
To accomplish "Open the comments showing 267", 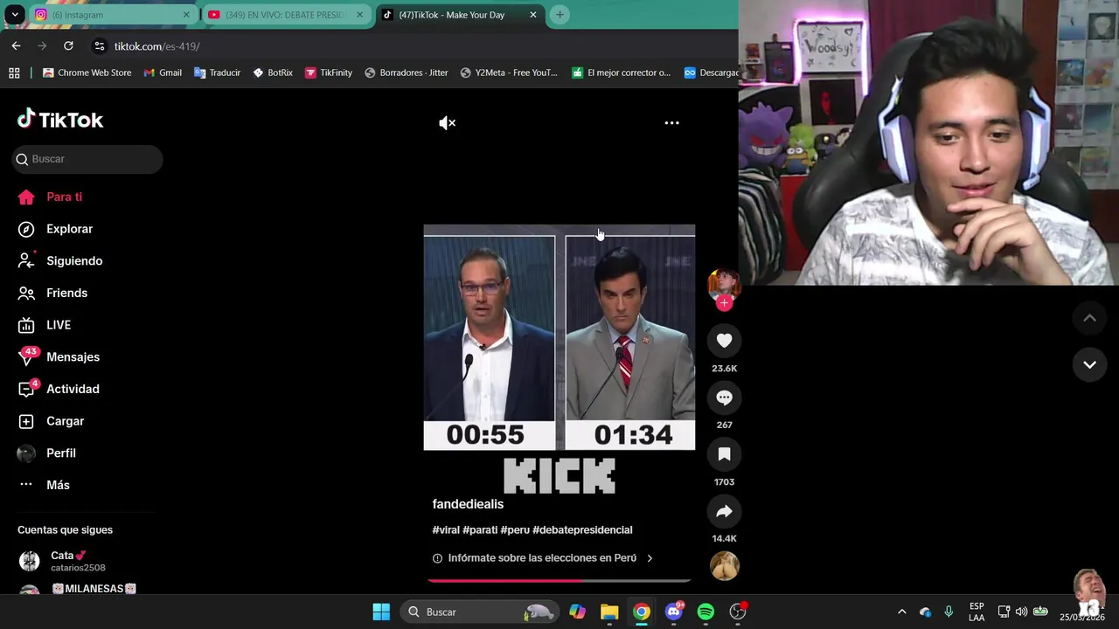I will tap(724, 397).
